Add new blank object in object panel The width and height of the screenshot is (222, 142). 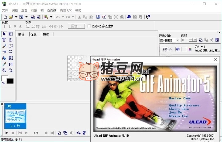[x=201, y=40]
